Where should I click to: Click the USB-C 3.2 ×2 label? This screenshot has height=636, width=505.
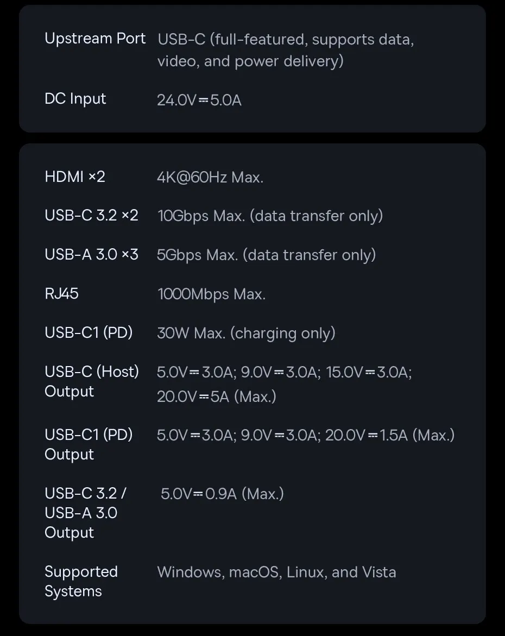pyautogui.click(x=91, y=216)
